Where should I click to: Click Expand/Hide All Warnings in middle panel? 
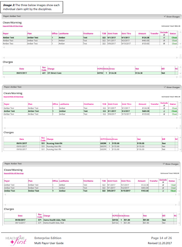(13, 97)
